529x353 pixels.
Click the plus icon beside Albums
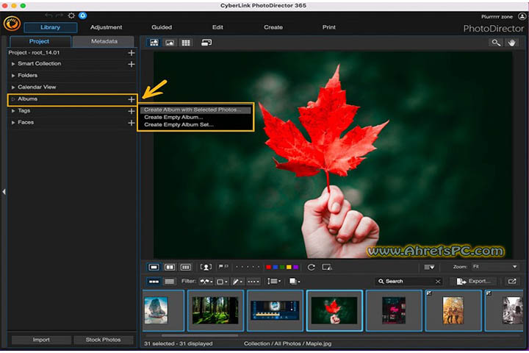coord(132,99)
